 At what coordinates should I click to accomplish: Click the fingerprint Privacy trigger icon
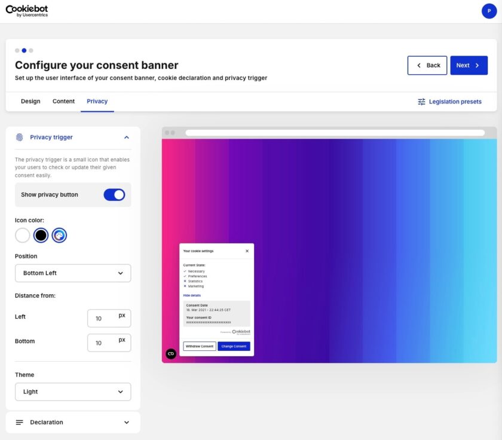[20, 137]
